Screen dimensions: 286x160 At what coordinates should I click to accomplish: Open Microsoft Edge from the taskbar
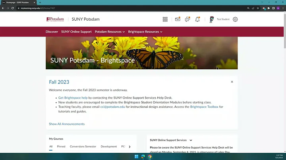coord(143,156)
